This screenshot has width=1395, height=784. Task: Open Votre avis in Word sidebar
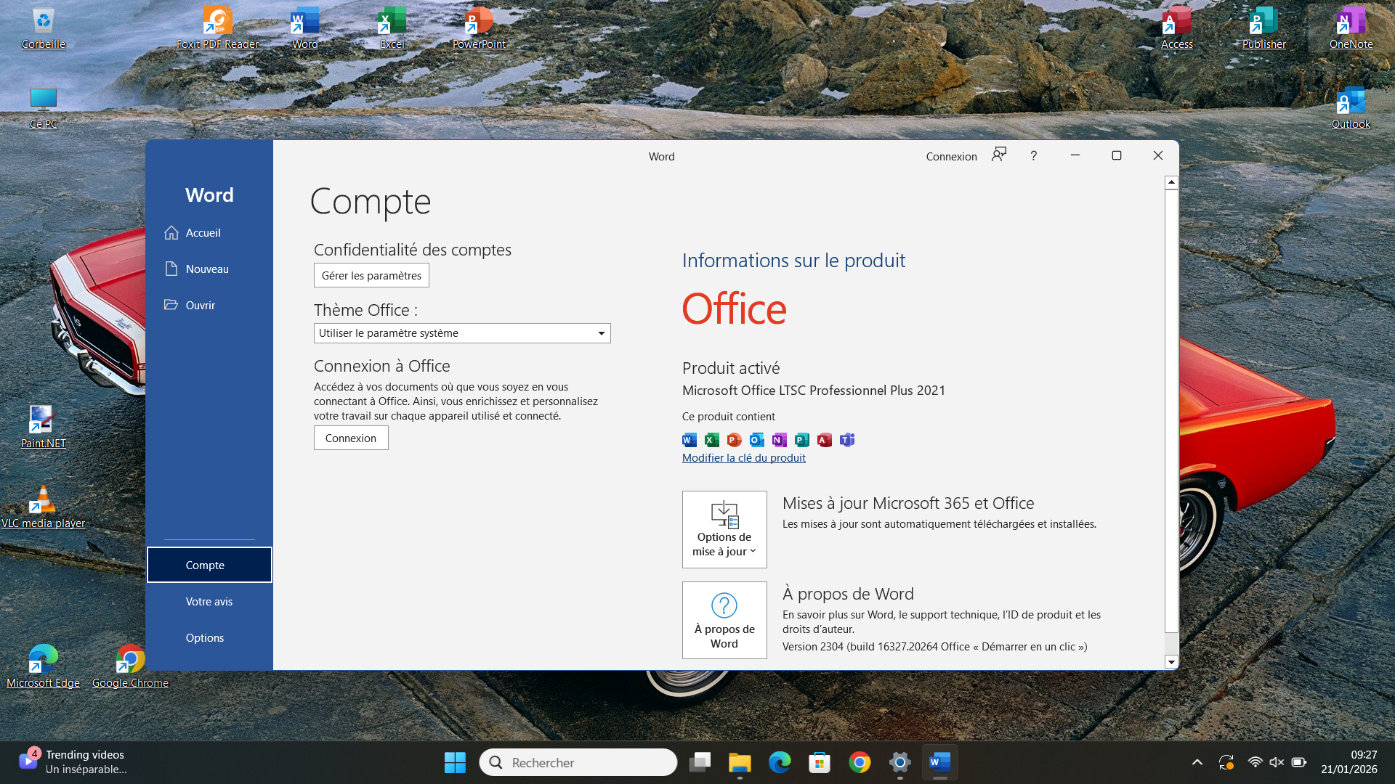(209, 601)
